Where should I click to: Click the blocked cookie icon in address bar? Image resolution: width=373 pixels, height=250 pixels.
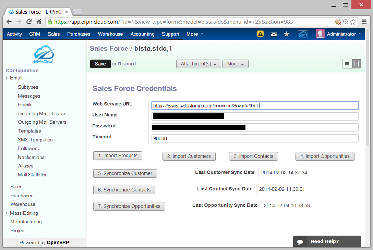tap(338, 22)
